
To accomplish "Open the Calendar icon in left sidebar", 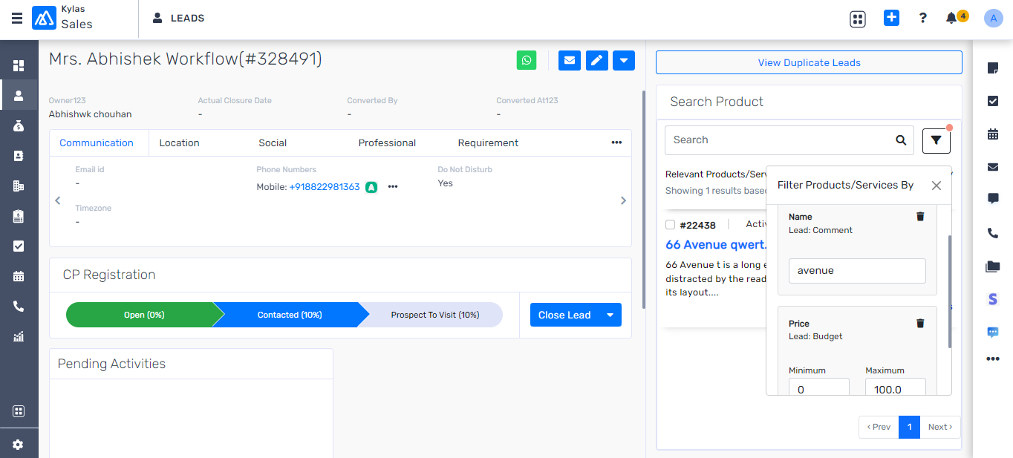I will tap(19, 276).
